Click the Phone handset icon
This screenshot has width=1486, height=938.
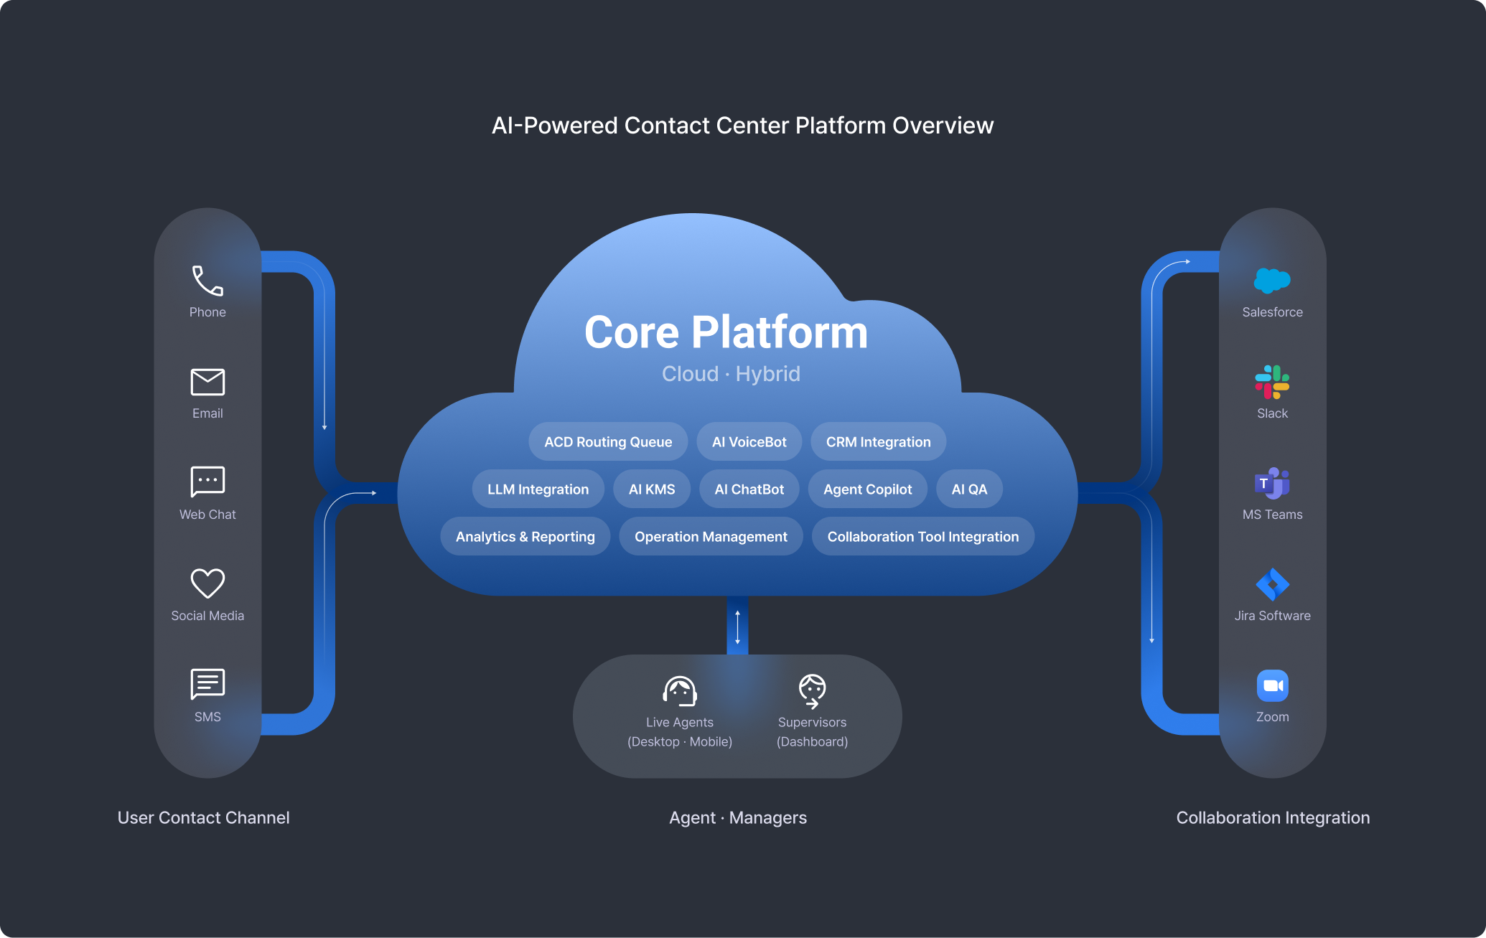pyautogui.click(x=207, y=281)
